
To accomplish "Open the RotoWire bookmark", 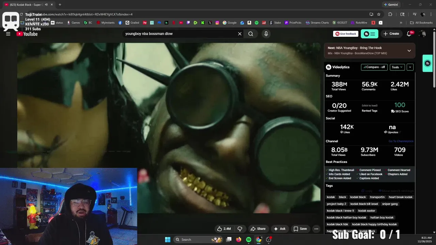I will tap(359, 23).
